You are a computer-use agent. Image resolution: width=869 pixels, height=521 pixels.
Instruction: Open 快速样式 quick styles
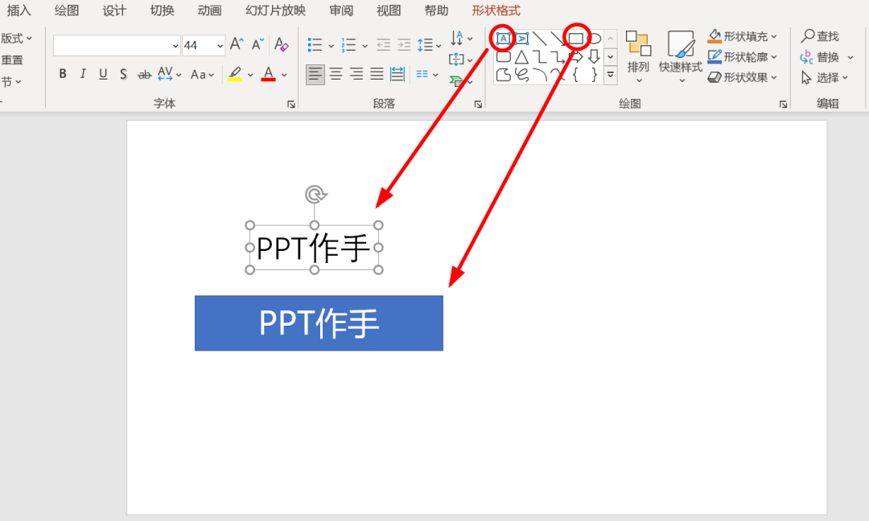681,57
